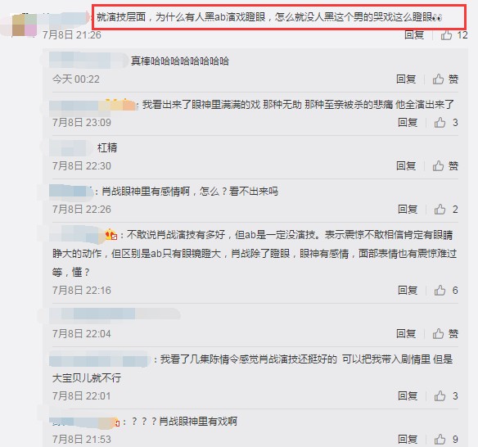Like the 22:26 reply with 2 likes
478x447 pixels.
(446, 210)
